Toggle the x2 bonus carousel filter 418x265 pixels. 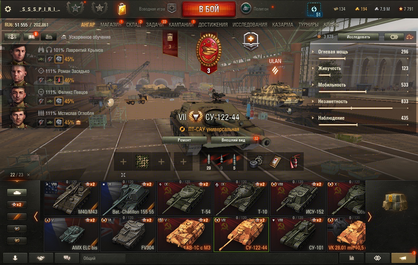click(17, 205)
